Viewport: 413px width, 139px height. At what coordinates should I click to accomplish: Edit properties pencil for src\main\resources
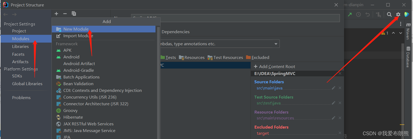(x=334, y=118)
